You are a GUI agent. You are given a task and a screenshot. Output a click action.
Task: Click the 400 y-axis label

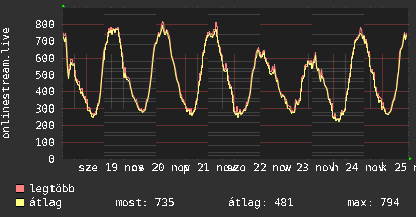[45, 92]
